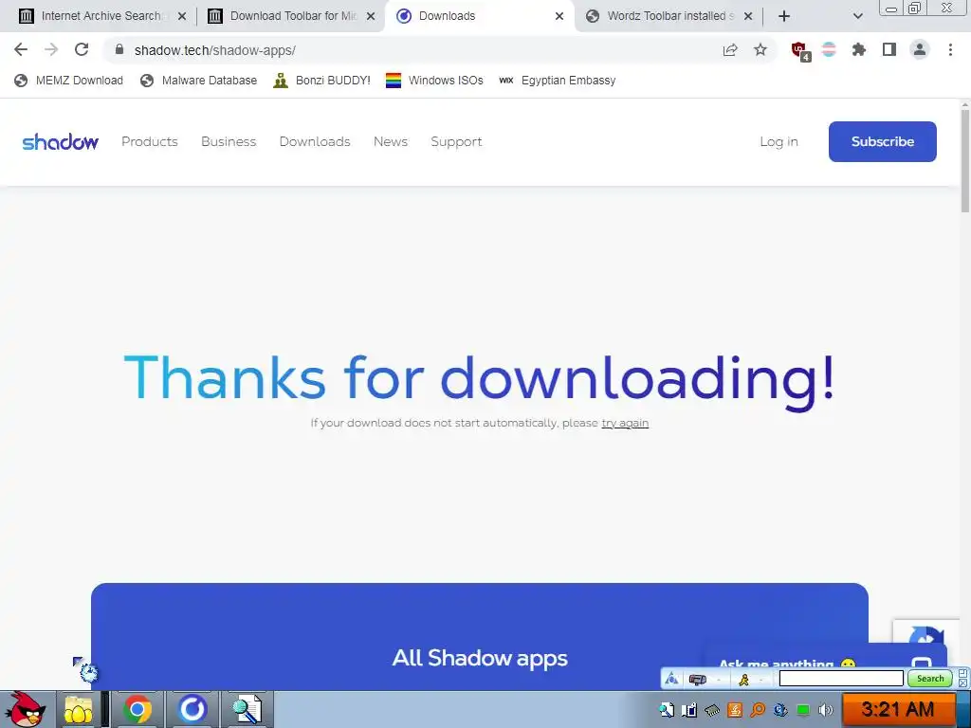Click the green monitor tray icon

(803, 711)
